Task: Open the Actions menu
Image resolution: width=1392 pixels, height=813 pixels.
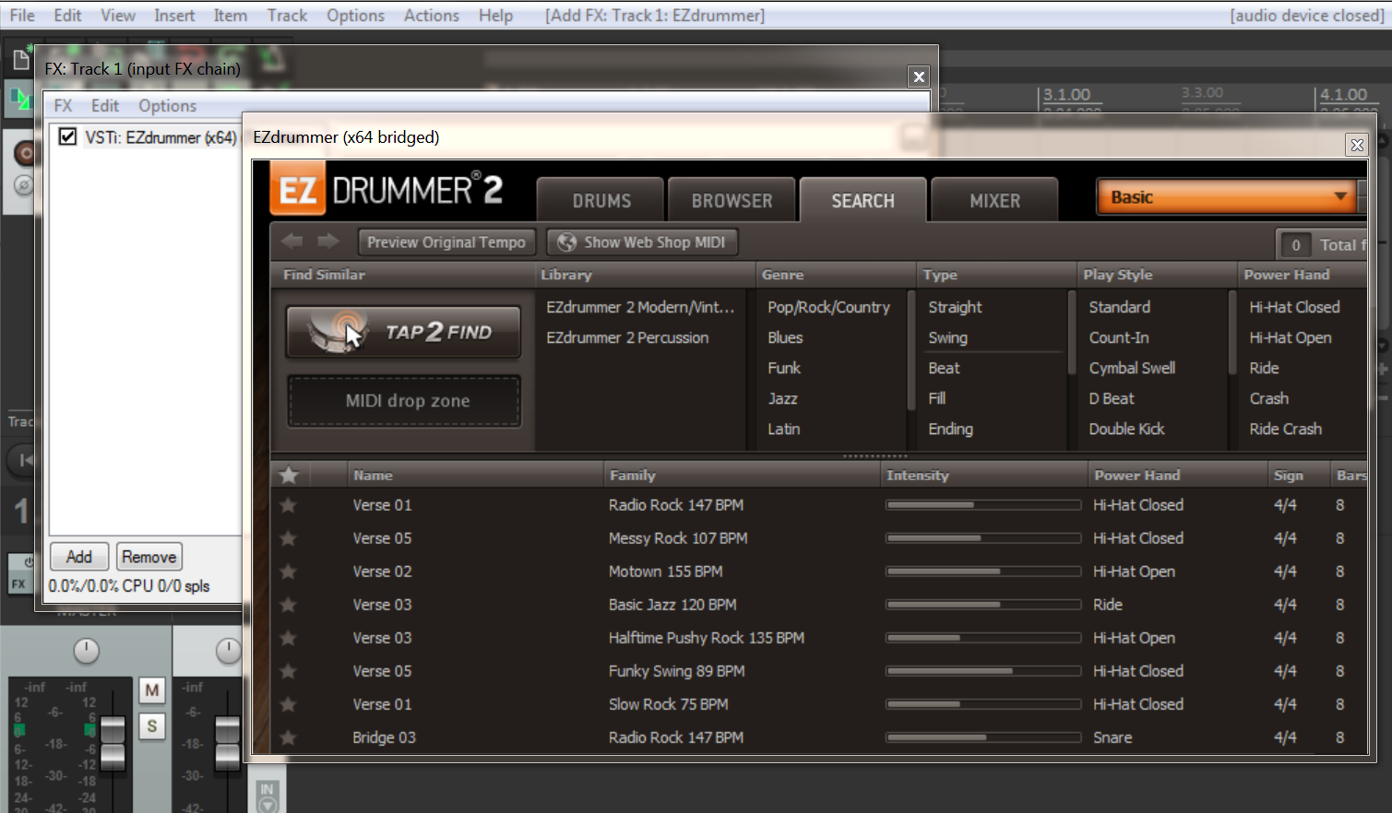Action: click(x=431, y=16)
